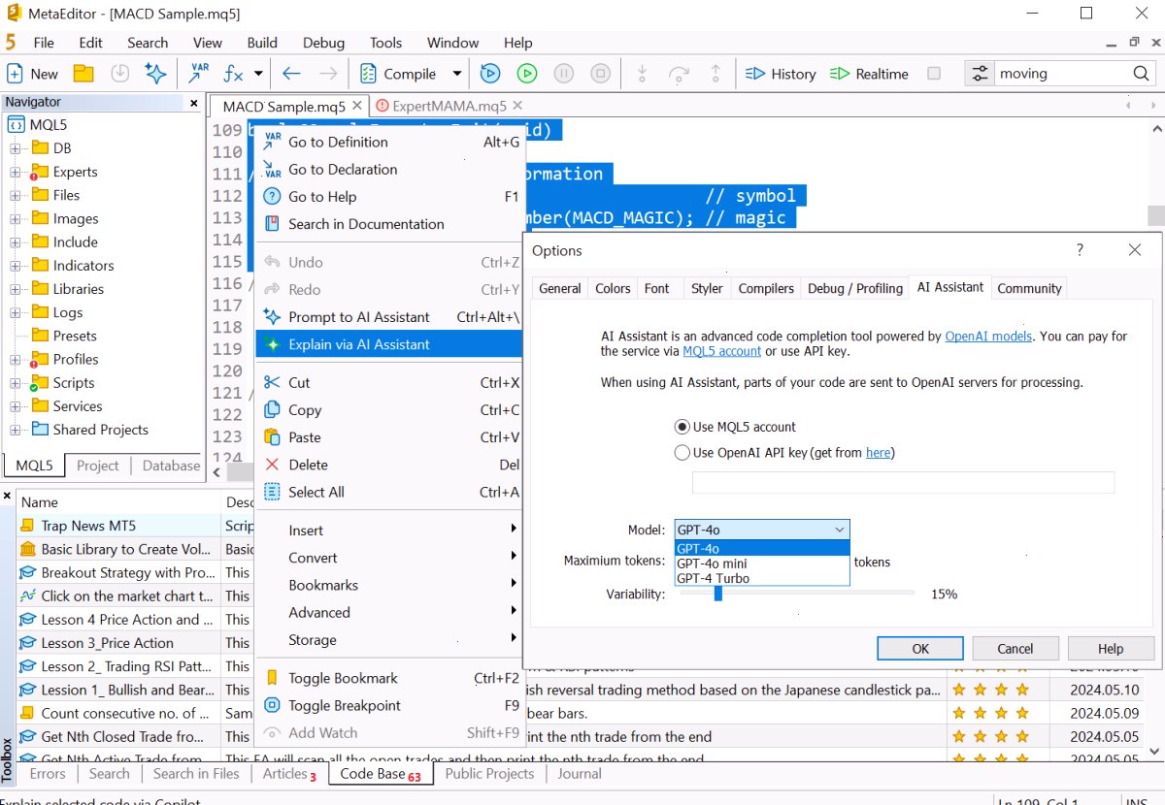Open the Debug menu in menu bar
Image resolution: width=1165 pixels, height=805 pixels.
coord(323,43)
